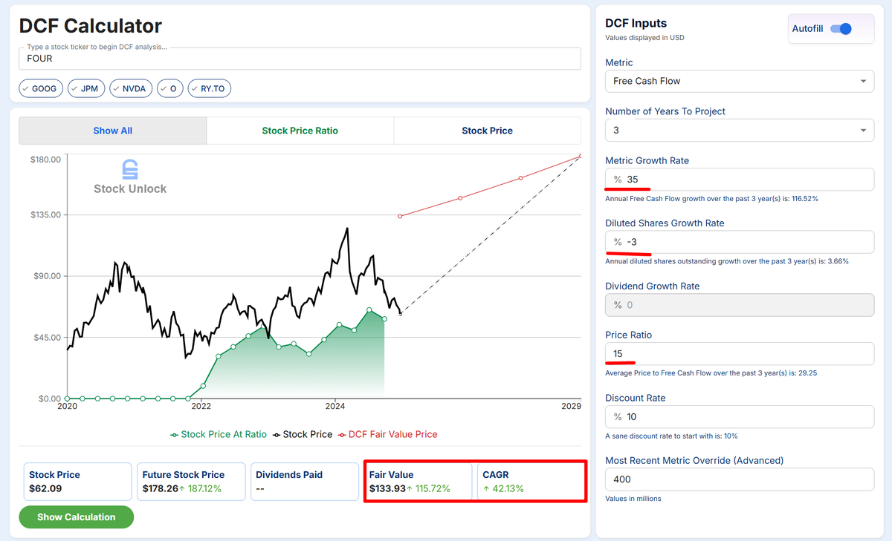Viewport: 892px width, 541px height.
Task: Select the JPM ticker chip
Action: [86, 88]
